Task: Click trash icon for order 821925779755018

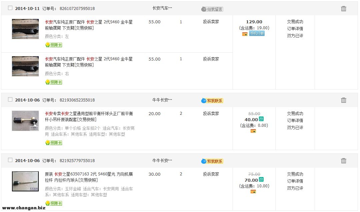Action: coord(343,161)
